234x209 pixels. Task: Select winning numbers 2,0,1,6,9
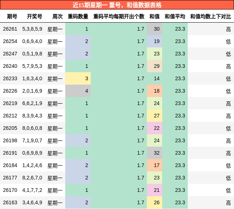[32, 91]
